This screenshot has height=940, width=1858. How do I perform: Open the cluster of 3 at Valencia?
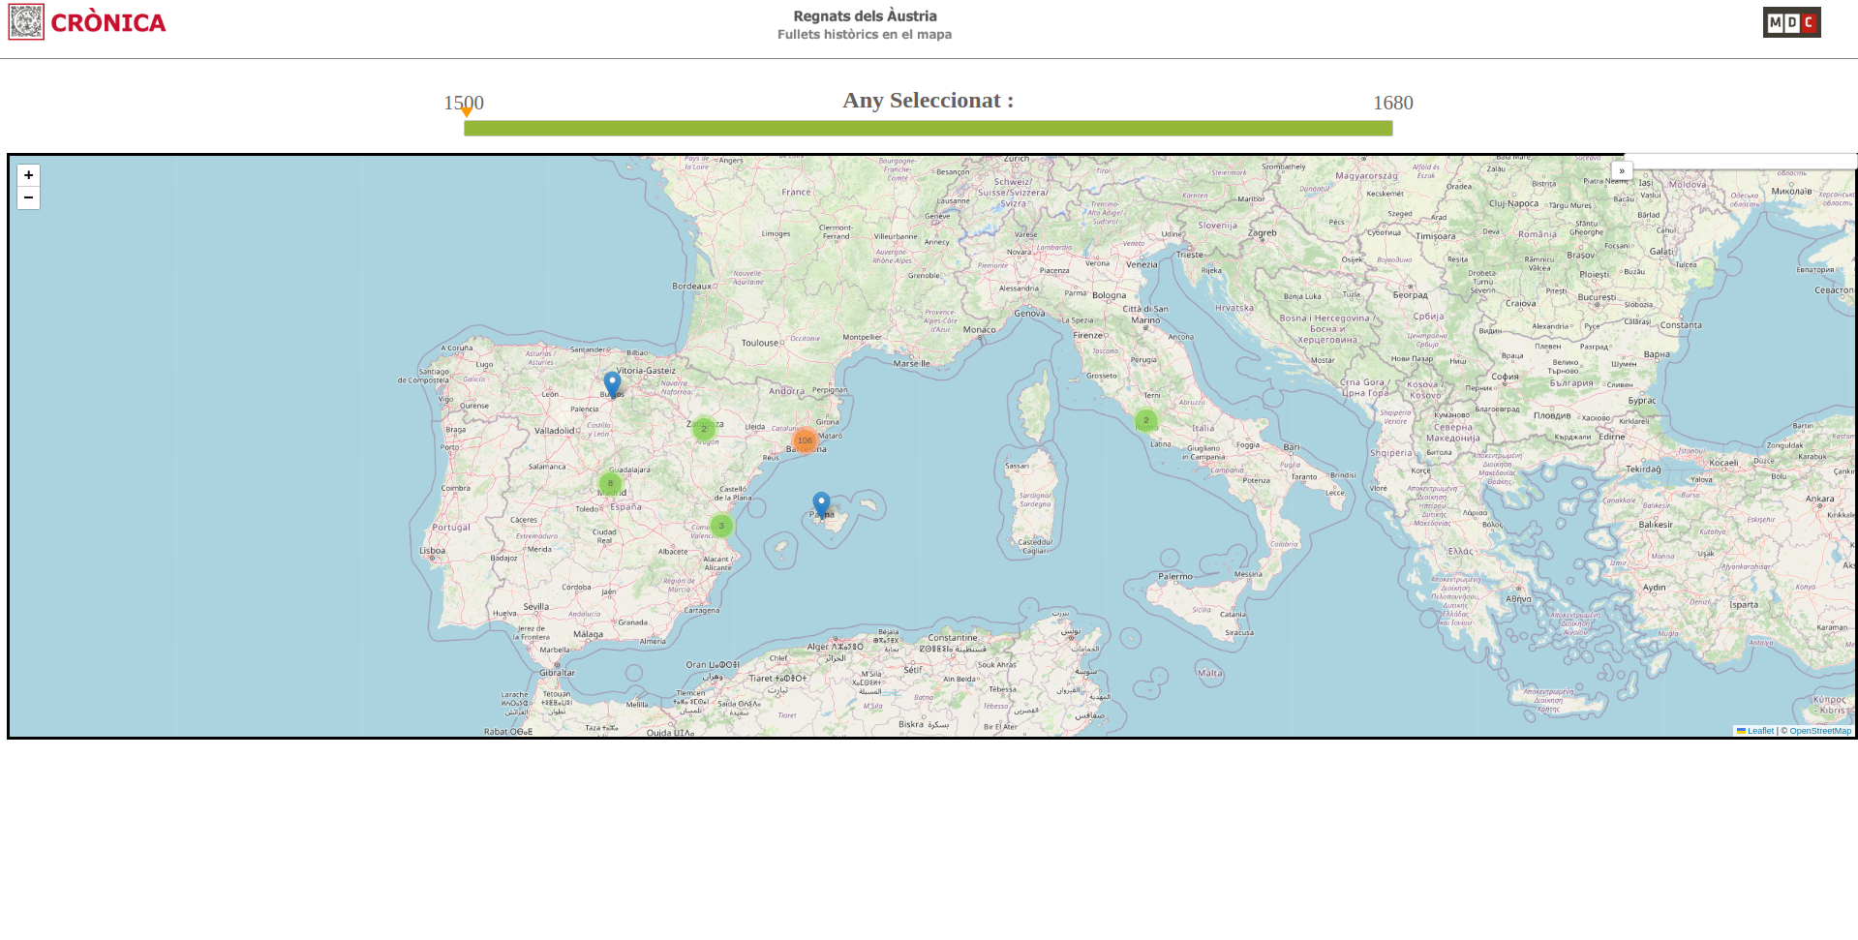(721, 526)
